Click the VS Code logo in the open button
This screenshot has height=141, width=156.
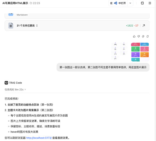pos(115,3)
